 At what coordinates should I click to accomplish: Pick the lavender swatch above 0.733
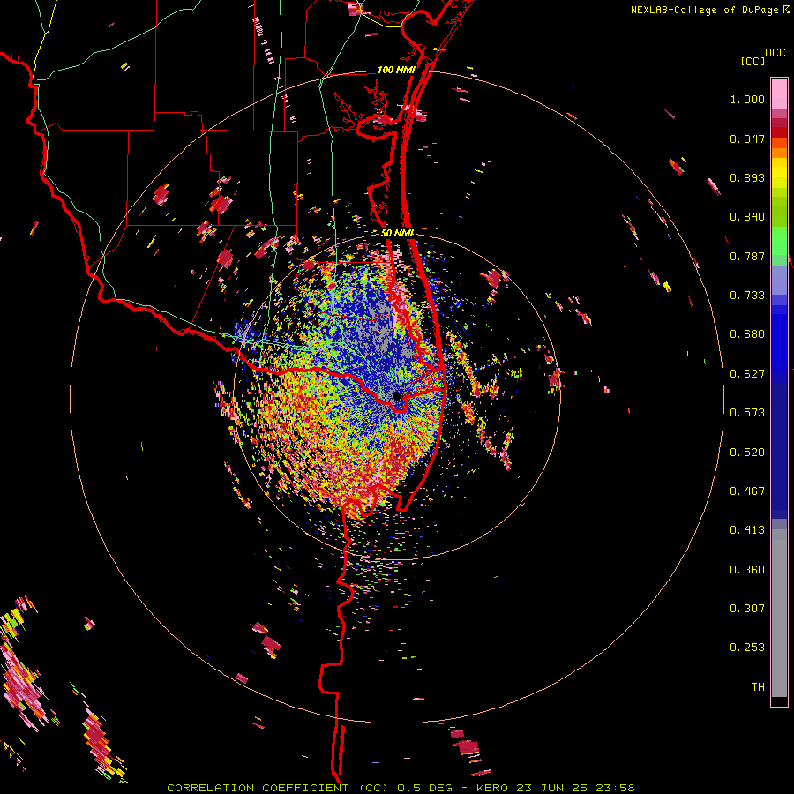(x=779, y=280)
